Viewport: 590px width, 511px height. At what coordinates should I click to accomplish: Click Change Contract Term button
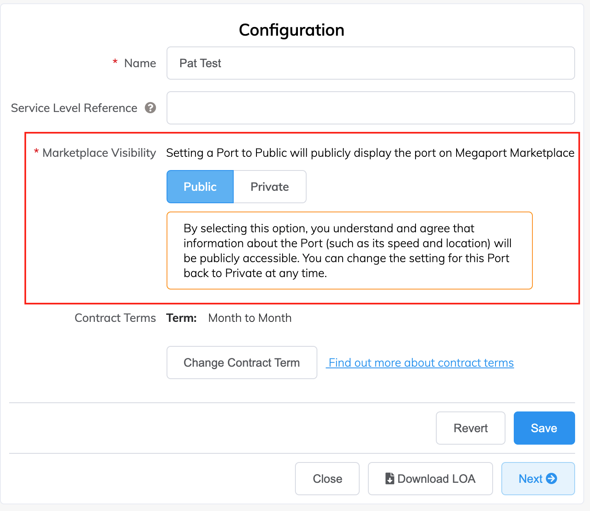(242, 363)
